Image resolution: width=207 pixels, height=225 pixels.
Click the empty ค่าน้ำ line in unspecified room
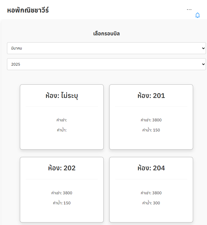[62, 130]
